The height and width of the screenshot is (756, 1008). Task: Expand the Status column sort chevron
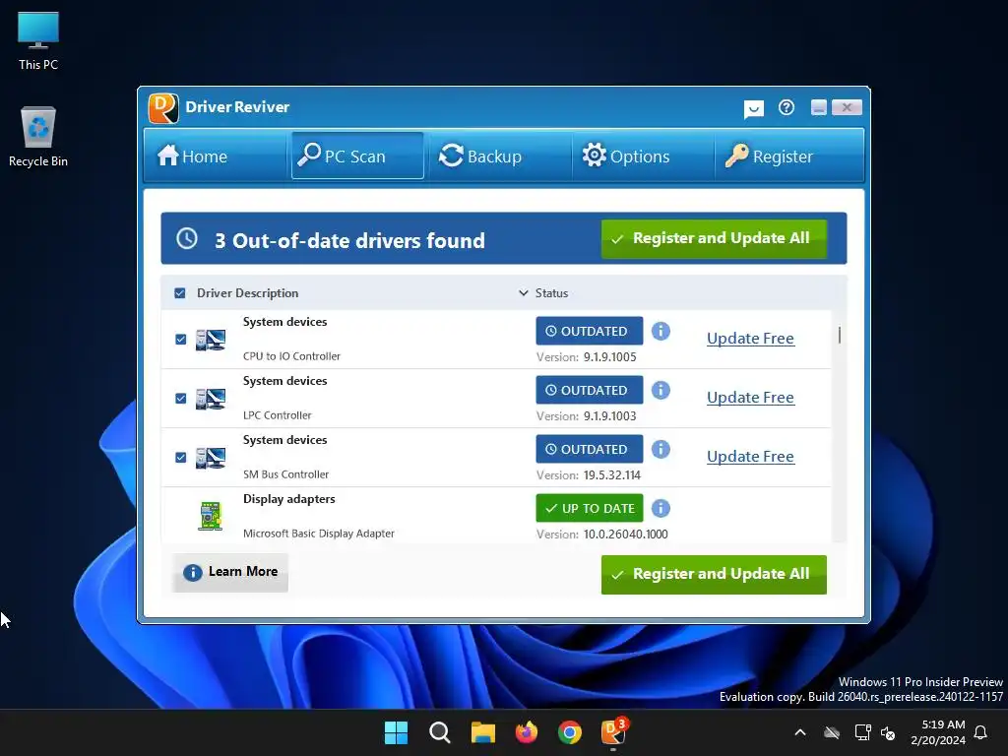click(x=524, y=293)
